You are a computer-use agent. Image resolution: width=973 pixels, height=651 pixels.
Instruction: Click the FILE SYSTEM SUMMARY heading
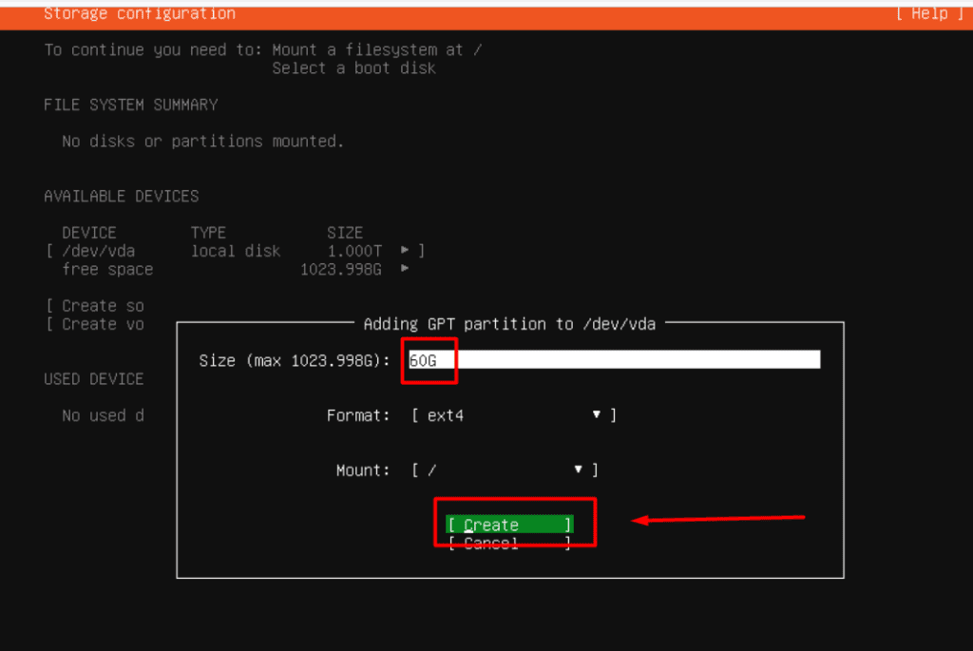(131, 105)
